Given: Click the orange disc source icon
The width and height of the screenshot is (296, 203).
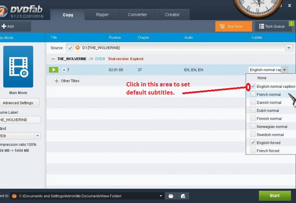Looking at the screenshot, I should point(77,48).
